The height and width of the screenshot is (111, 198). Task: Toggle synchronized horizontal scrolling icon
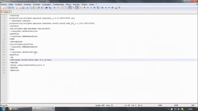click(x=66, y=8)
